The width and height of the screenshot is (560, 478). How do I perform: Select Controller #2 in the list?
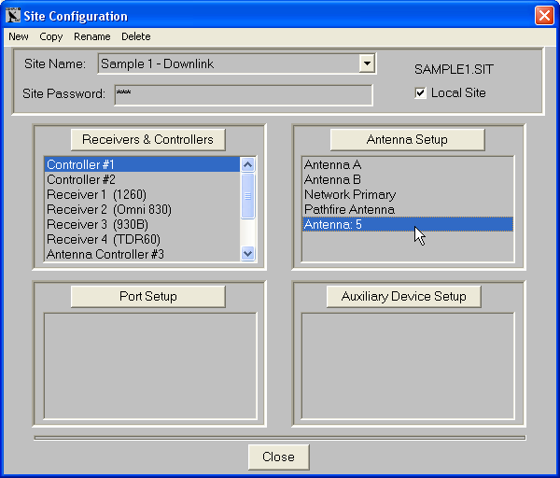pos(81,179)
